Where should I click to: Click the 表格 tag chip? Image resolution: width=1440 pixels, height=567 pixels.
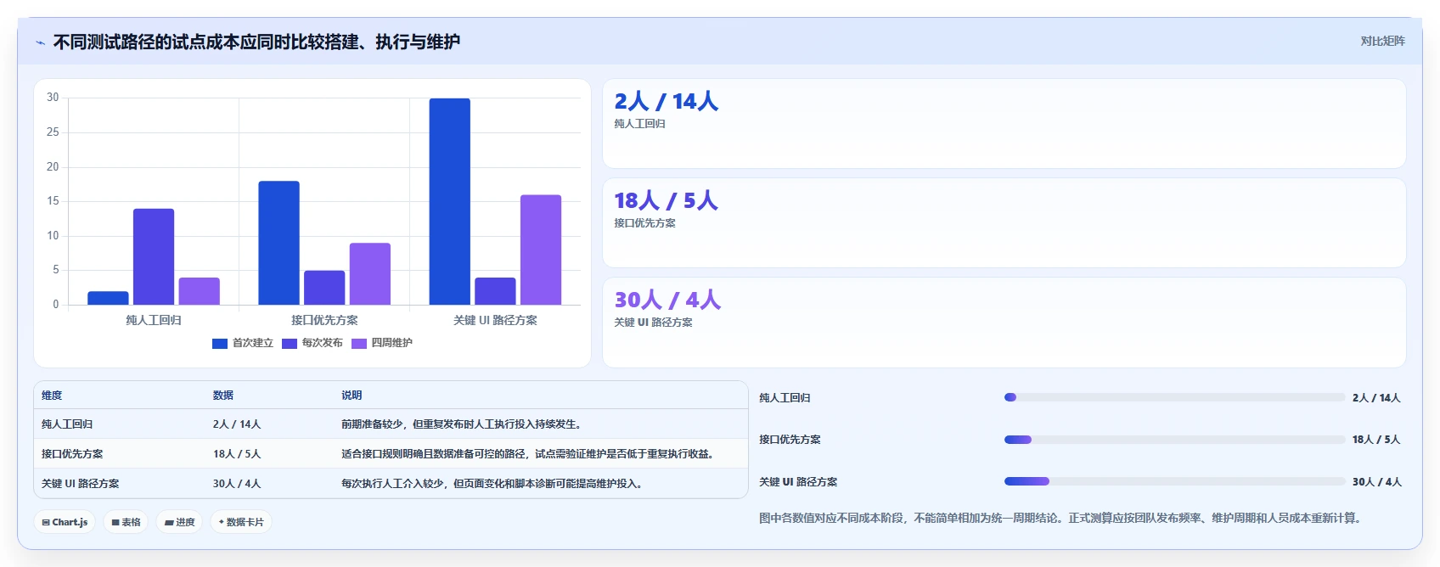(x=127, y=522)
